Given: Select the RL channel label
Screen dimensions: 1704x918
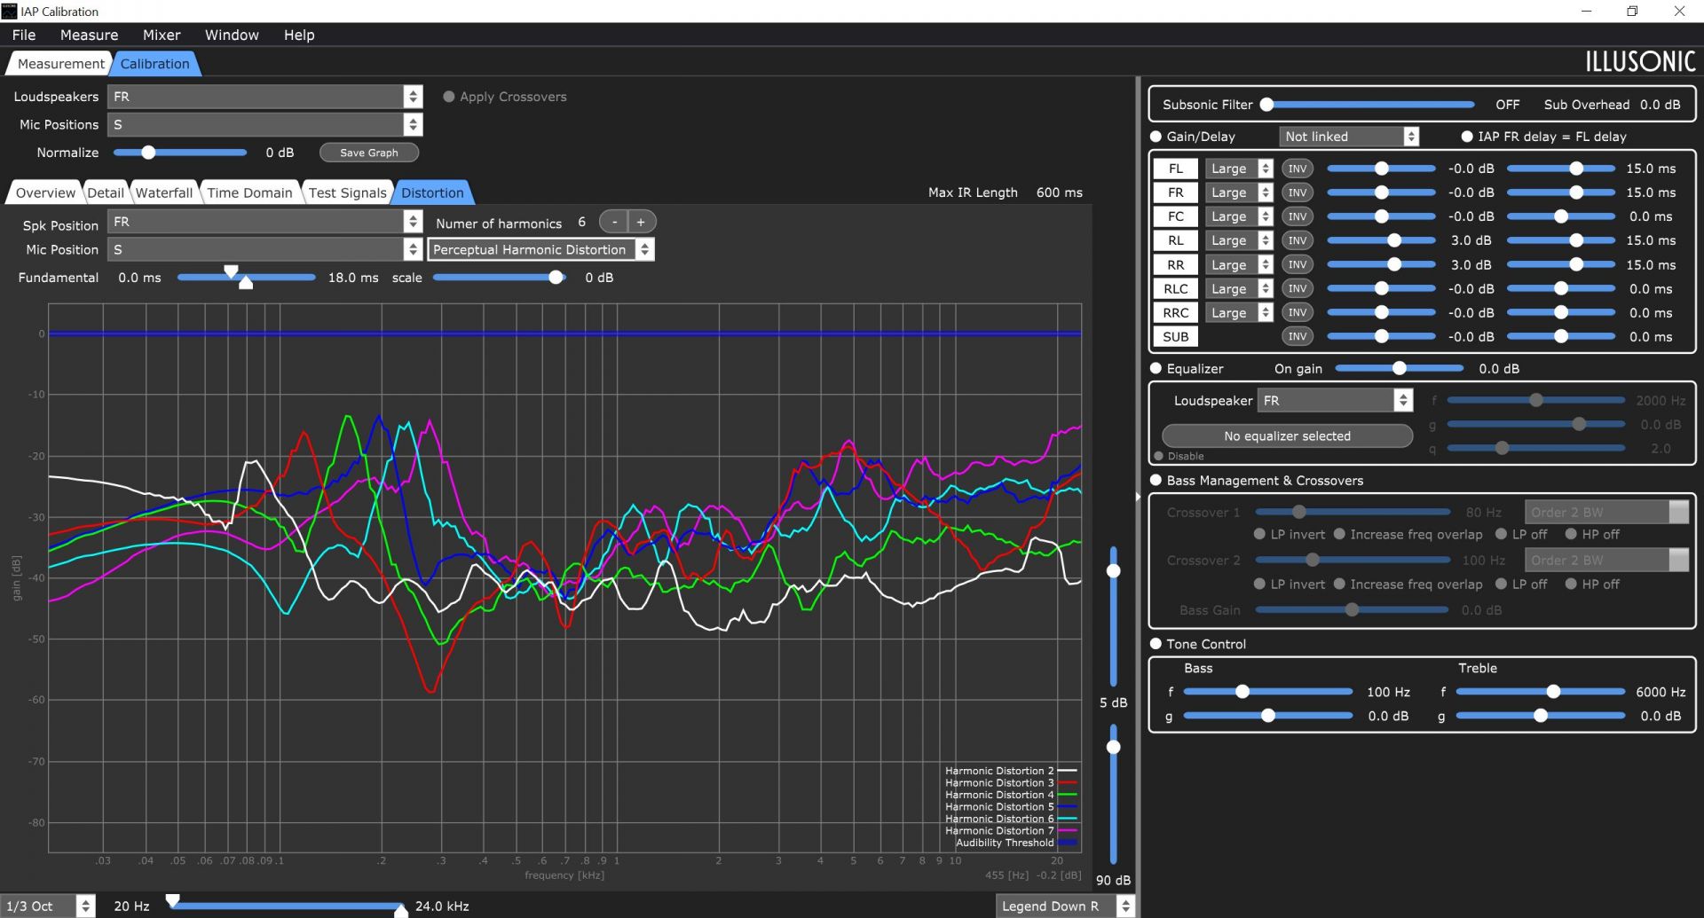Looking at the screenshot, I should pyautogui.click(x=1175, y=240).
